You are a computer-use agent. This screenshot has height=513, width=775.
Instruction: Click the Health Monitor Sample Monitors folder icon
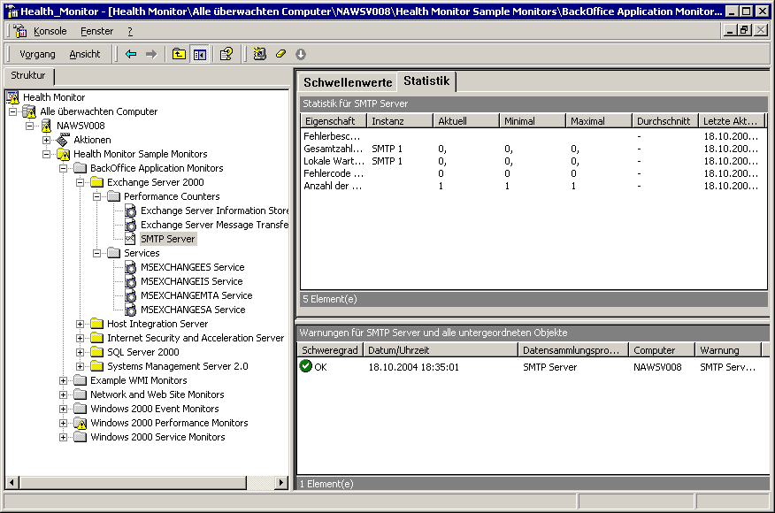point(64,154)
